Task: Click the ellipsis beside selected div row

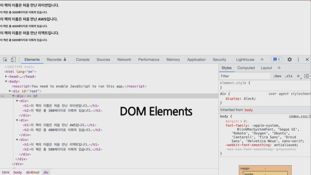Action: (x=2, y=96)
